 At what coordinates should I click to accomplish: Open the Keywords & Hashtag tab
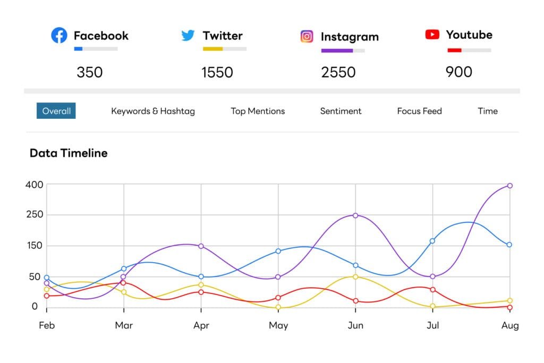[153, 111]
